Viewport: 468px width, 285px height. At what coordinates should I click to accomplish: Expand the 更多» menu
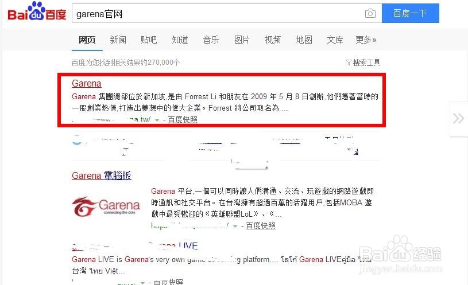point(366,40)
